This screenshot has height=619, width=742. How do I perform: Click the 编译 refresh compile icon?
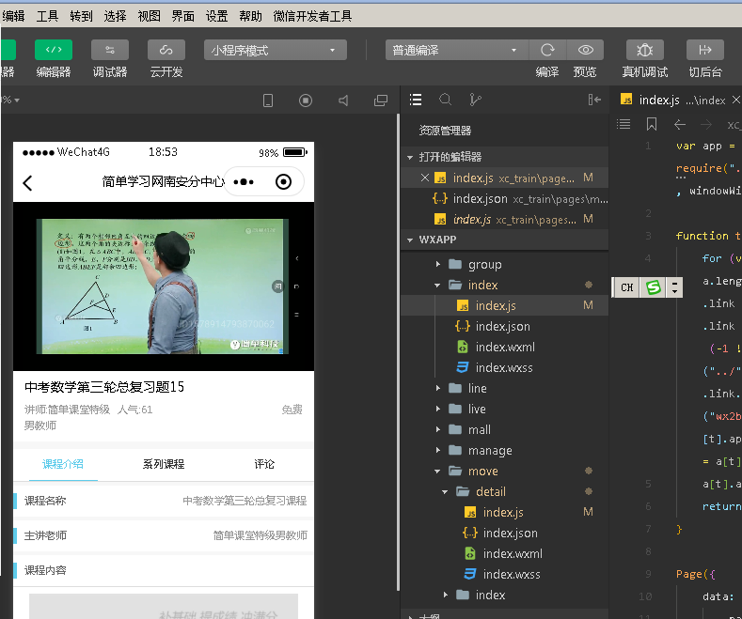547,50
